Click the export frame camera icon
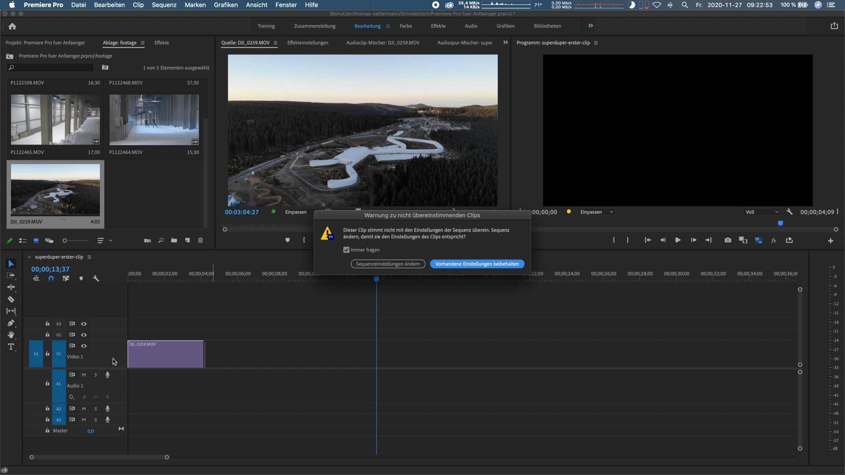The height and width of the screenshot is (475, 845). click(x=727, y=240)
